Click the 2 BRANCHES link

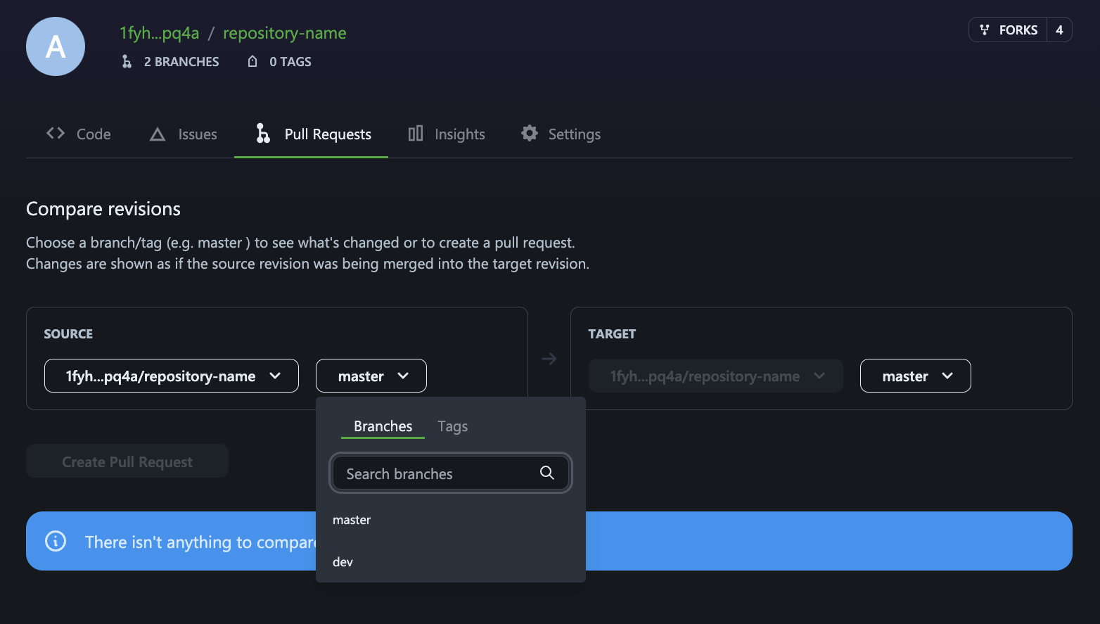pyautogui.click(x=170, y=62)
